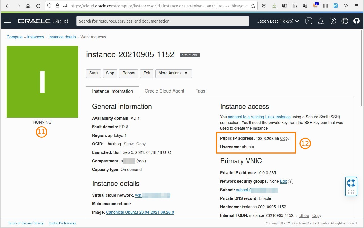364x228 pixels.
Task: Open the announcements bell icon
Action: pyautogui.click(x=321, y=21)
